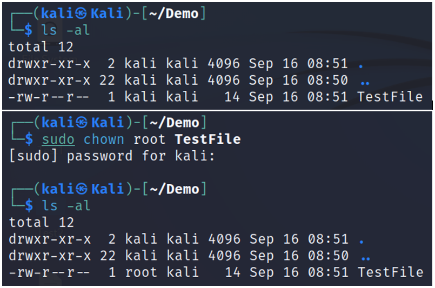435x288 pixels.
Task: Click bold "TestFile" in the chown command
Action: (x=208, y=139)
